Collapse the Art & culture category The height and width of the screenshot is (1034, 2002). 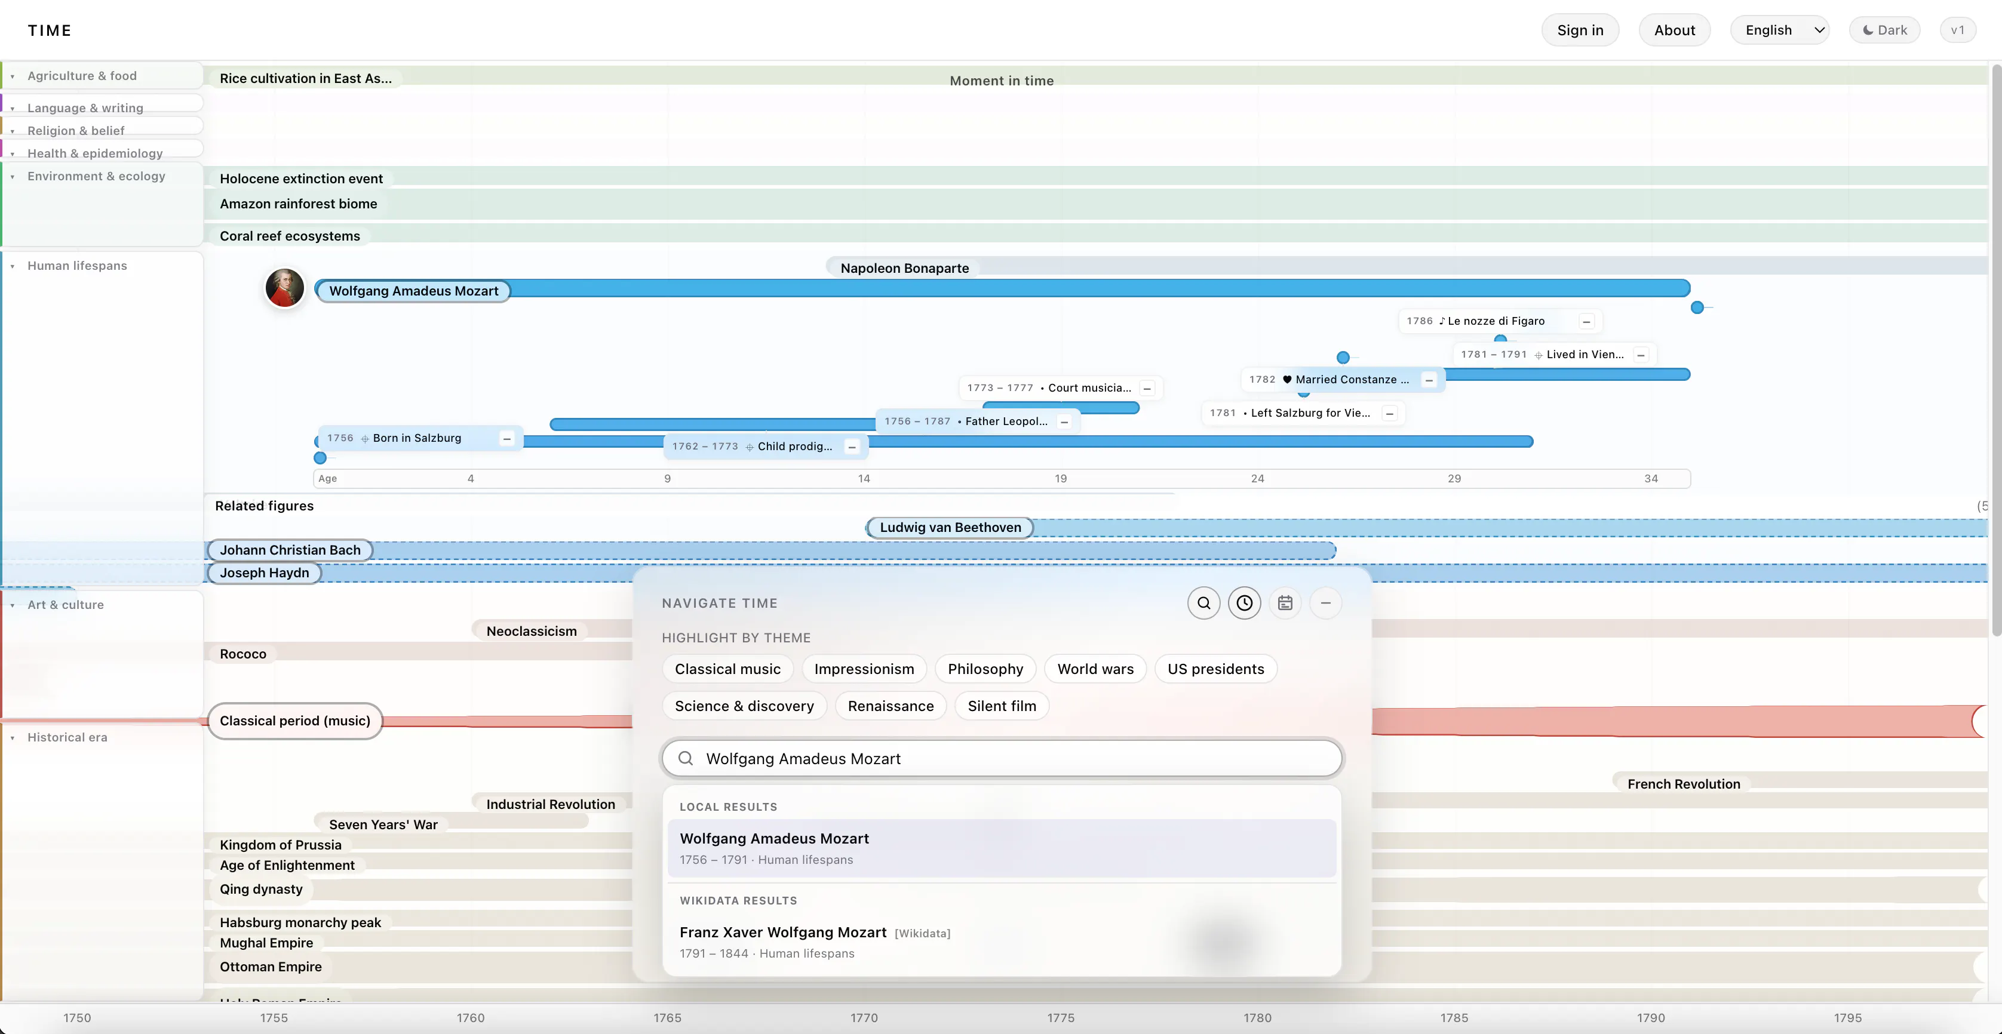(x=13, y=605)
